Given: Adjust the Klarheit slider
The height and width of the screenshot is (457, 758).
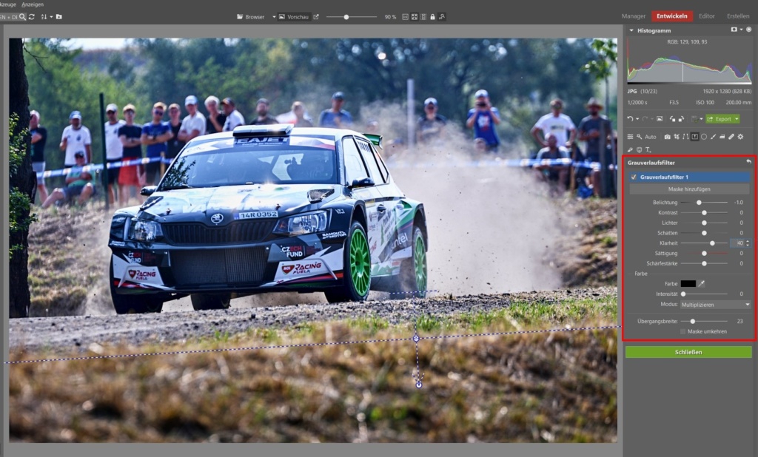Looking at the screenshot, I should click(712, 243).
